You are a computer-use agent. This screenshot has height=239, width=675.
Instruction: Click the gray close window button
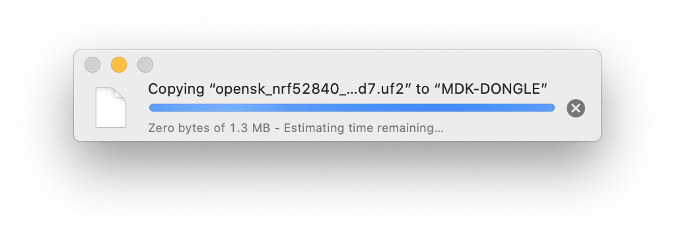coord(92,65)
